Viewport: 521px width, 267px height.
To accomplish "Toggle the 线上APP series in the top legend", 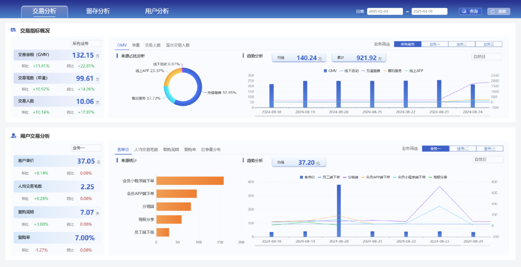I will [x=414, y=70].
